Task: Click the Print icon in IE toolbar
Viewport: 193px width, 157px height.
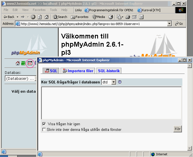Action: point(128,17)
